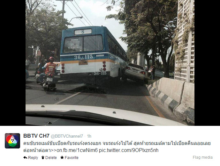Open the BBTV CH7 display name
220x166 pixels.
pos(36,136)
